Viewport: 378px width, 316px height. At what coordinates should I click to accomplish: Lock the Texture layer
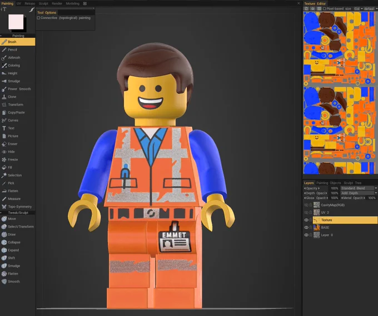[311, 220]
